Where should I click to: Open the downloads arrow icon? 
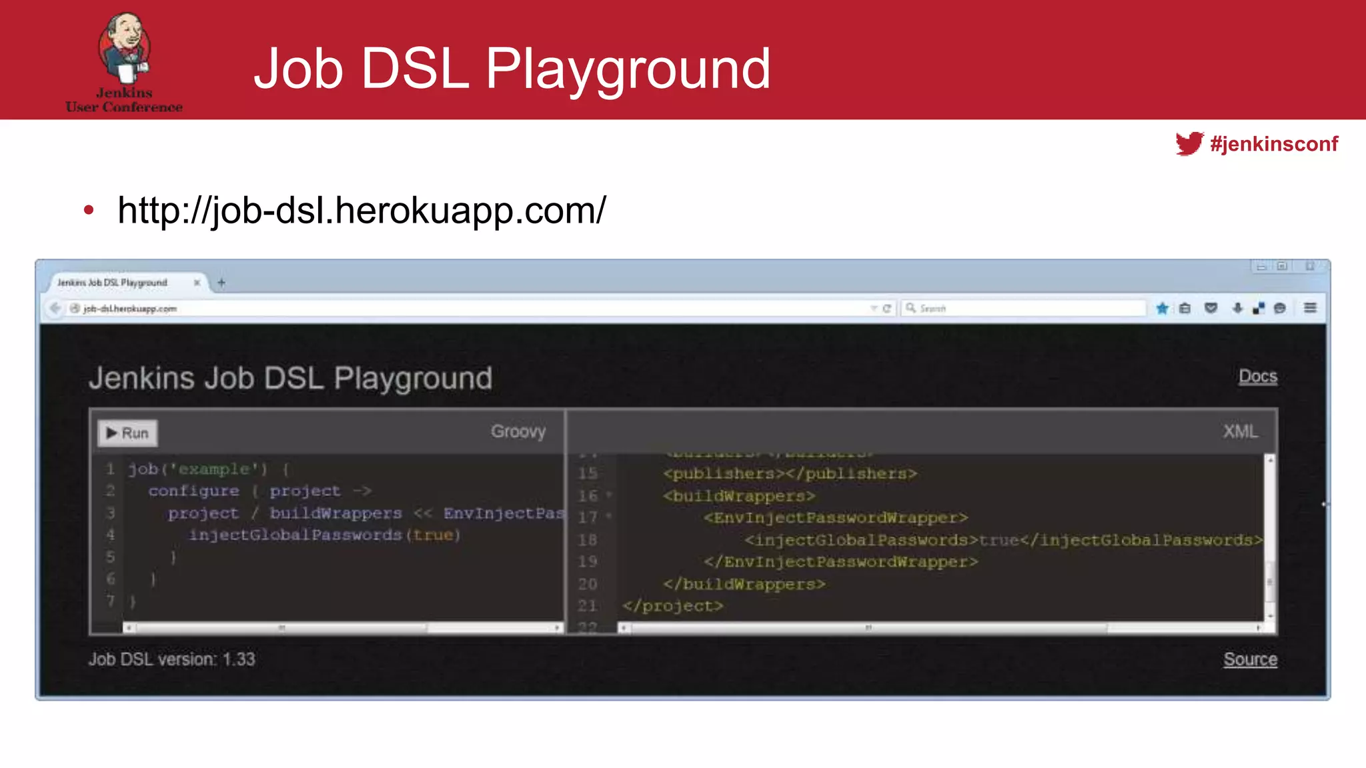tap(1237, 308)
